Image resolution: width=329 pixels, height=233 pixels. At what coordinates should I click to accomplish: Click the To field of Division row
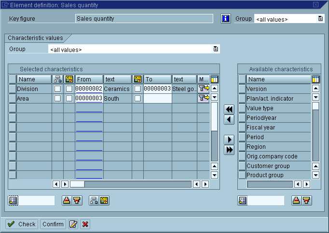tap(158, 89)
